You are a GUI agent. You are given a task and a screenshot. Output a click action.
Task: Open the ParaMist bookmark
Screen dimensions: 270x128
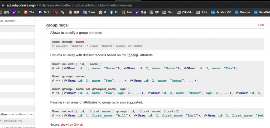[x=262, y=12]
